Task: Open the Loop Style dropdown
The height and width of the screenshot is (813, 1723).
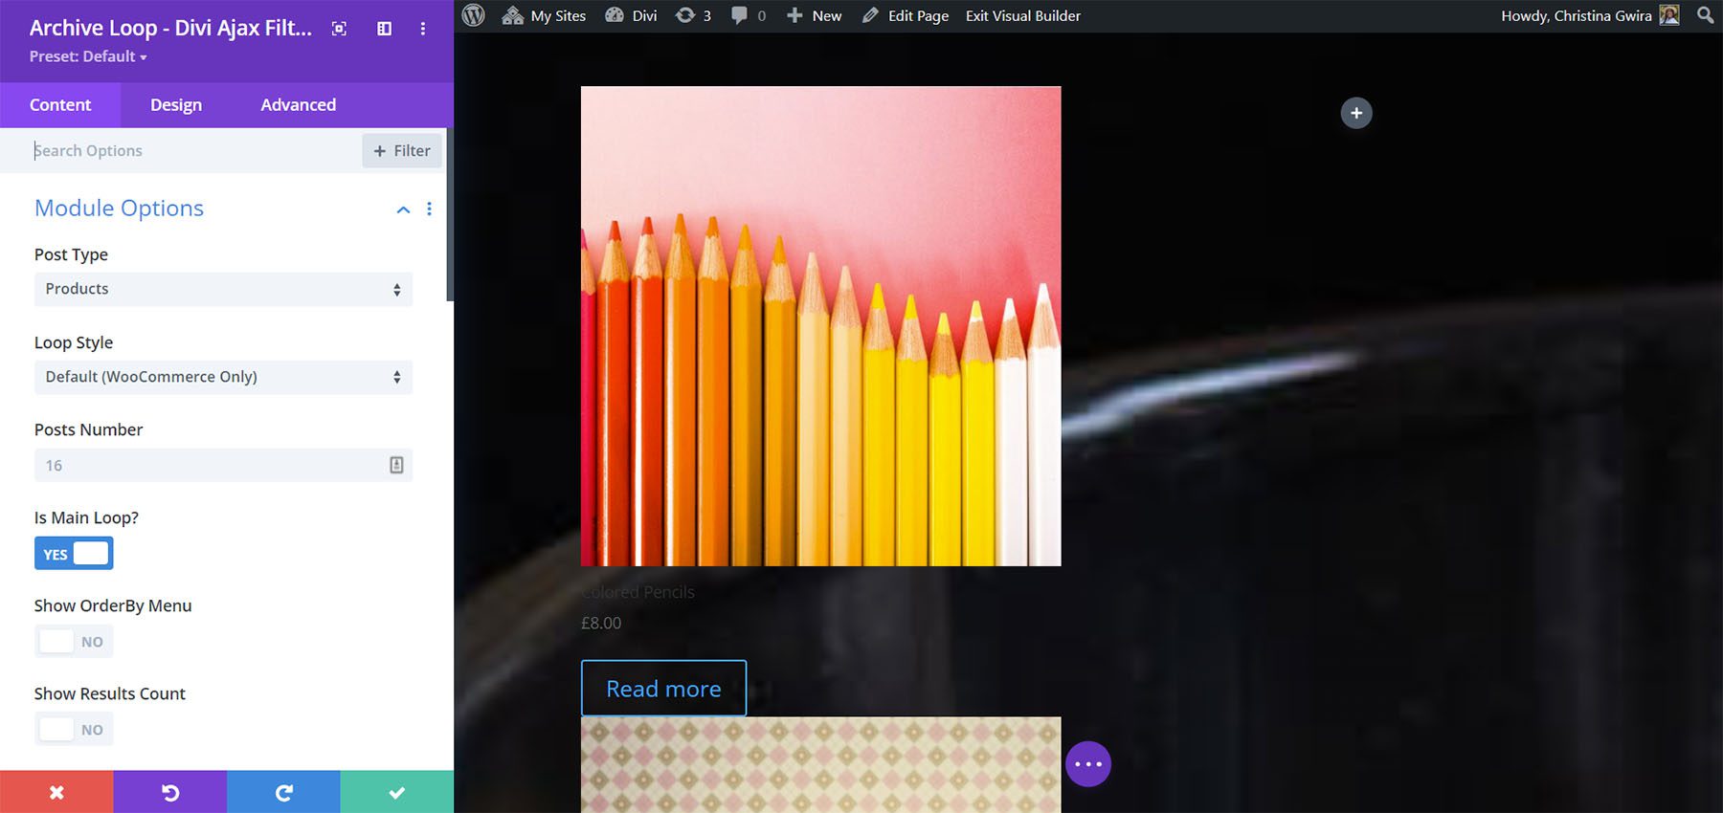Action: pos(223,377)
